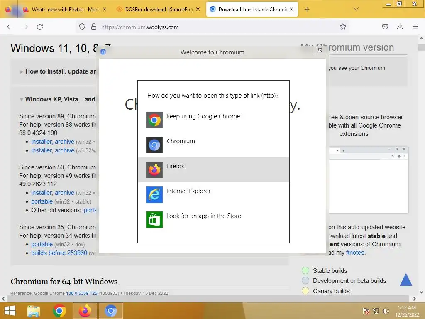The image size is (425, 319).
Task: Open builds before 253860 link
Action: pos(59,253)
